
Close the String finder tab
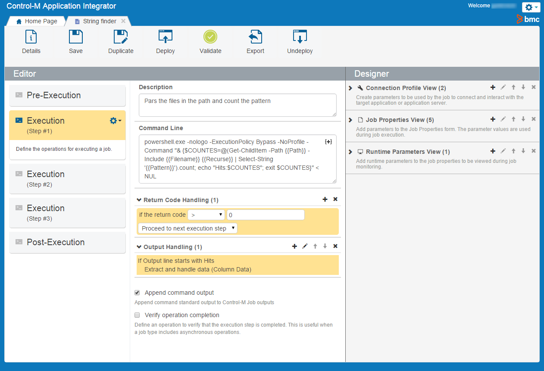(123, 21)
